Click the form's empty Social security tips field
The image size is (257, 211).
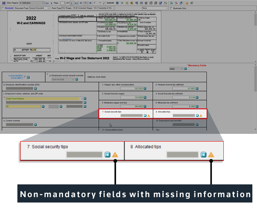[132, 115]
